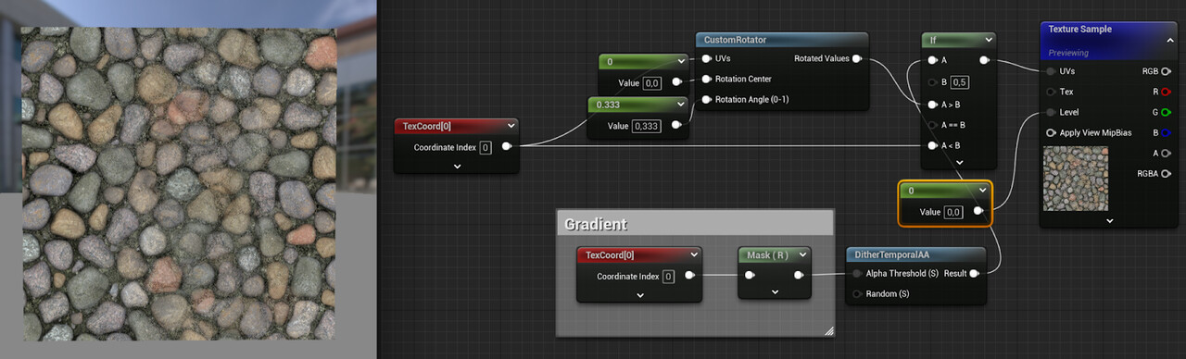Viewport: 1186px width, 359px height.
Task: Click the Texture Sample Tex input pin
Action: click(x=1051, y=92)
